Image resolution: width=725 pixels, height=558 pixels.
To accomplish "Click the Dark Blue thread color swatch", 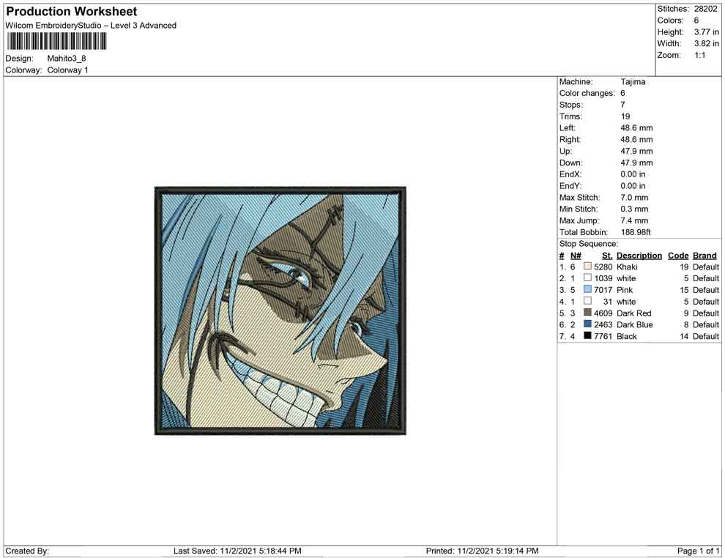I will 587,324.
